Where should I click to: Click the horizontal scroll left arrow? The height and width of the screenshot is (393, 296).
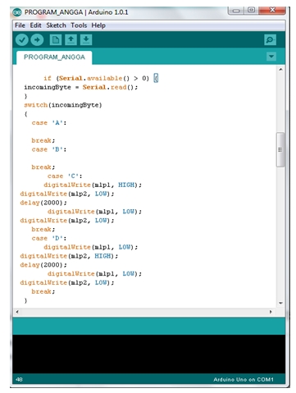pos(17,312)
